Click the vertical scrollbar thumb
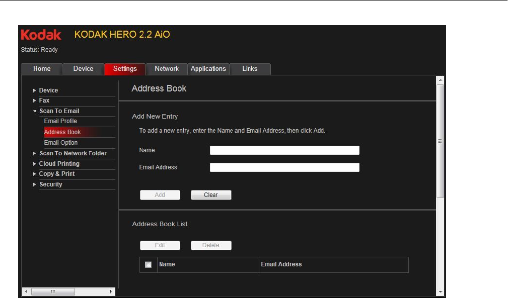 441,141
